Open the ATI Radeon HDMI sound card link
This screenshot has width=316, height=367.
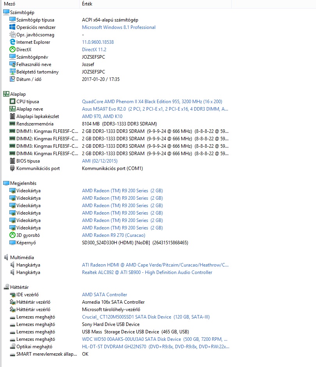(x=155, y=265)
